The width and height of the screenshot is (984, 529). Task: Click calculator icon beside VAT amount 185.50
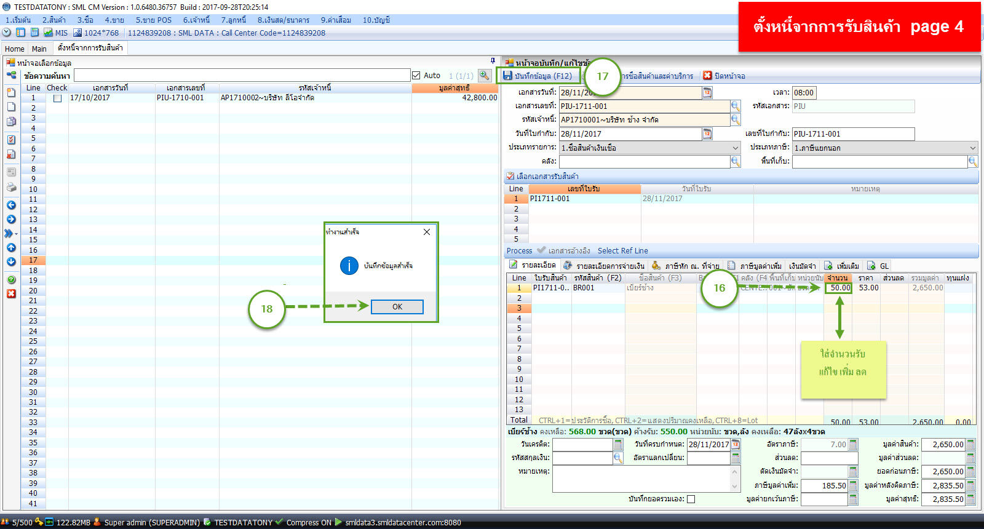click(x=853, y=485)
